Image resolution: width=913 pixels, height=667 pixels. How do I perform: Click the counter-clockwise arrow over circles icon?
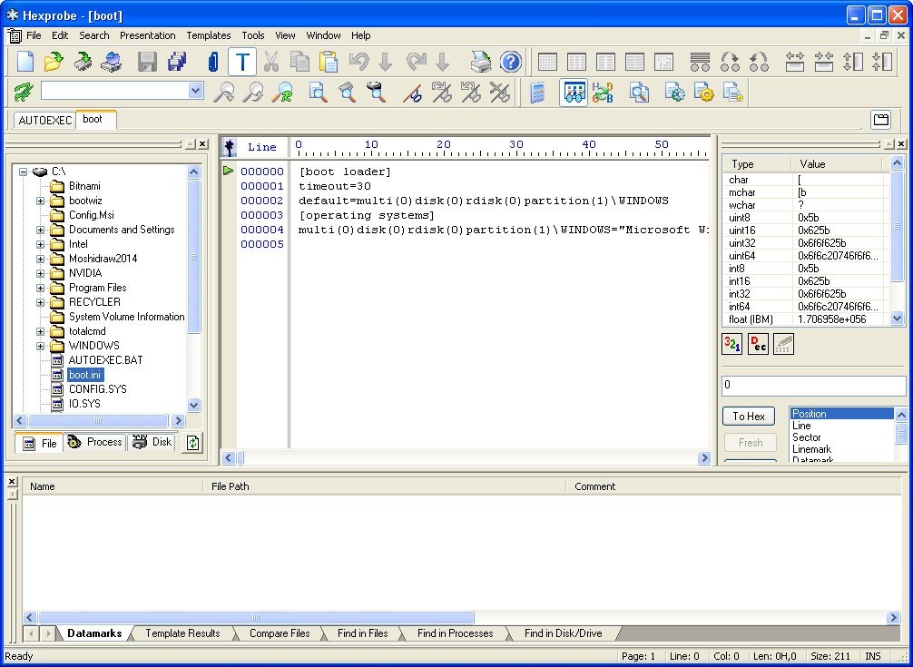pyautogui.click(x=759, y=62)
